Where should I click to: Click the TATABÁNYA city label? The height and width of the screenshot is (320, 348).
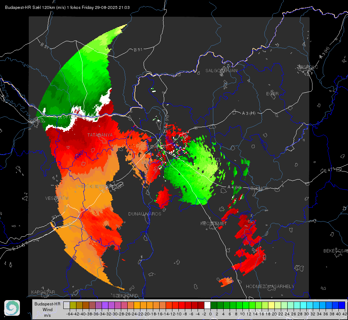[x=100, y=135]
